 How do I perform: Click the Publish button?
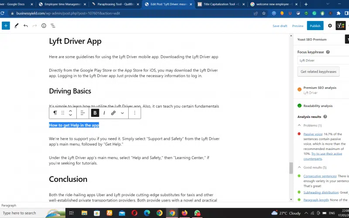click(315, 26)
